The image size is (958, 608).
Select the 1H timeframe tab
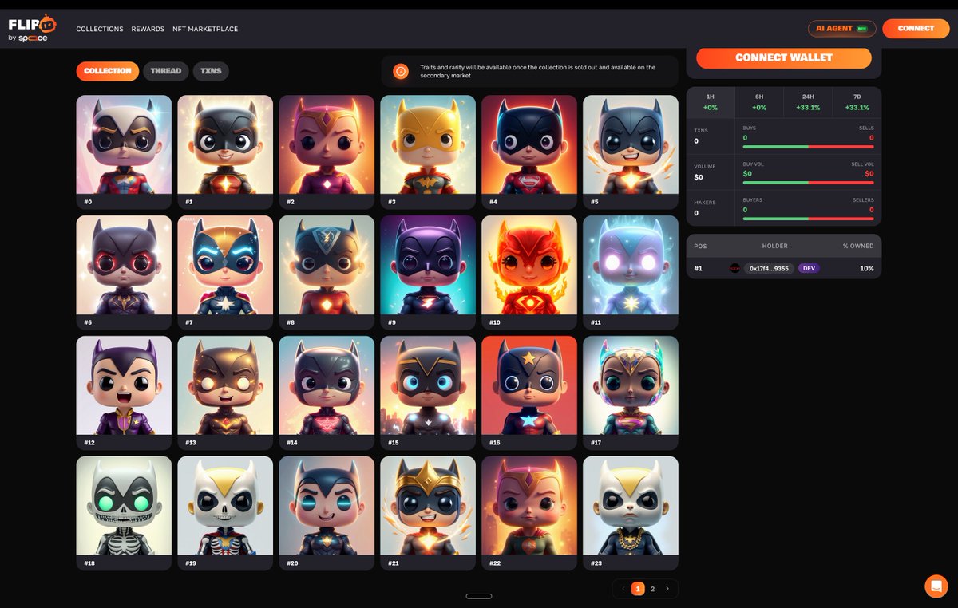coord(711,101)
